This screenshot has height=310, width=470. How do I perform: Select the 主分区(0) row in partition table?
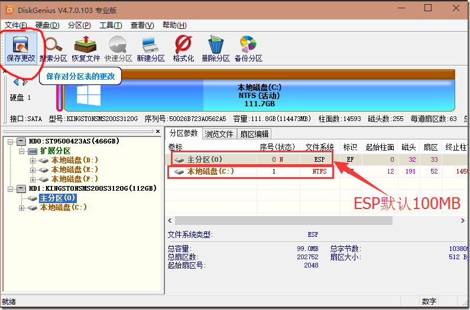tap(317, 159)
